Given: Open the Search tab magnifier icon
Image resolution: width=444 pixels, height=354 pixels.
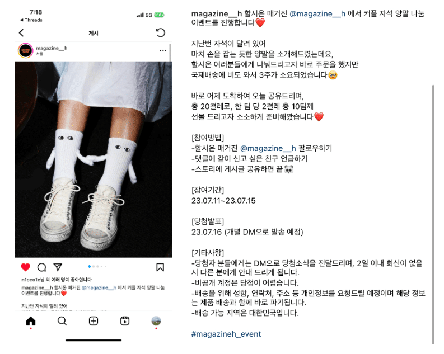Looking at the screenshot, I should tap(62, 321).
